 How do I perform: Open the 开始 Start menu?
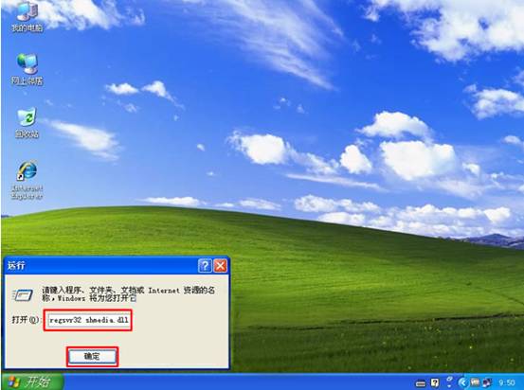(x=32, y=381)
